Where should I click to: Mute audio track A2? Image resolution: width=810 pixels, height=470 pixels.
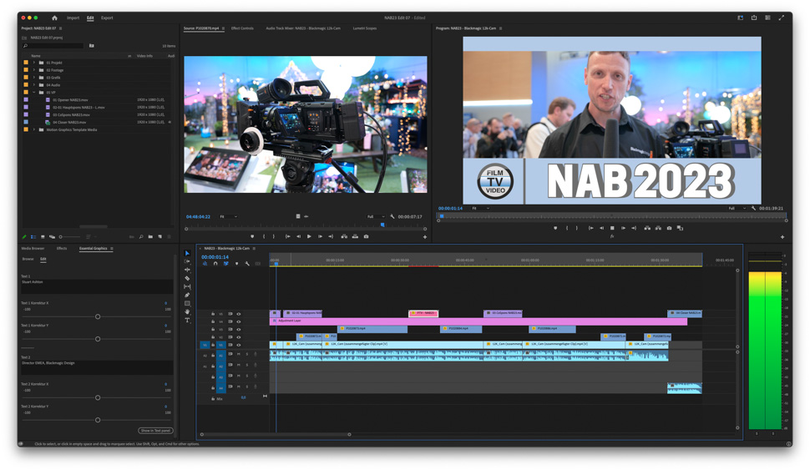239,365
